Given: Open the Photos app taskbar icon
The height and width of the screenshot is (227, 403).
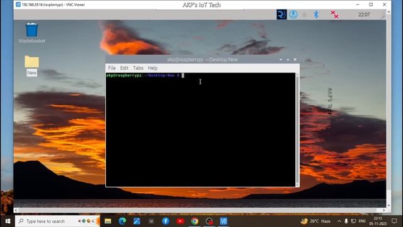Looking at the screenshot, I should pyautogui.click(x=137, y=221).
